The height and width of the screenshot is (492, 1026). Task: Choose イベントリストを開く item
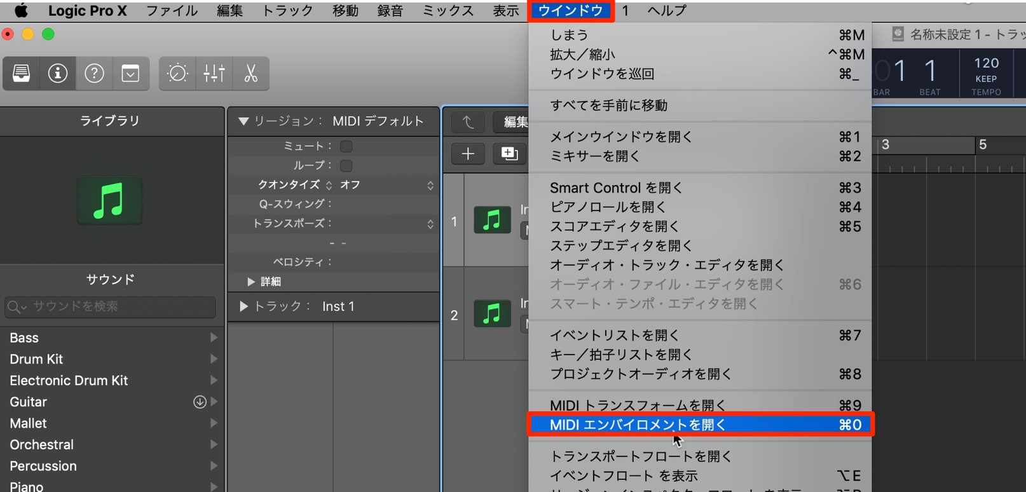point(700,335)
